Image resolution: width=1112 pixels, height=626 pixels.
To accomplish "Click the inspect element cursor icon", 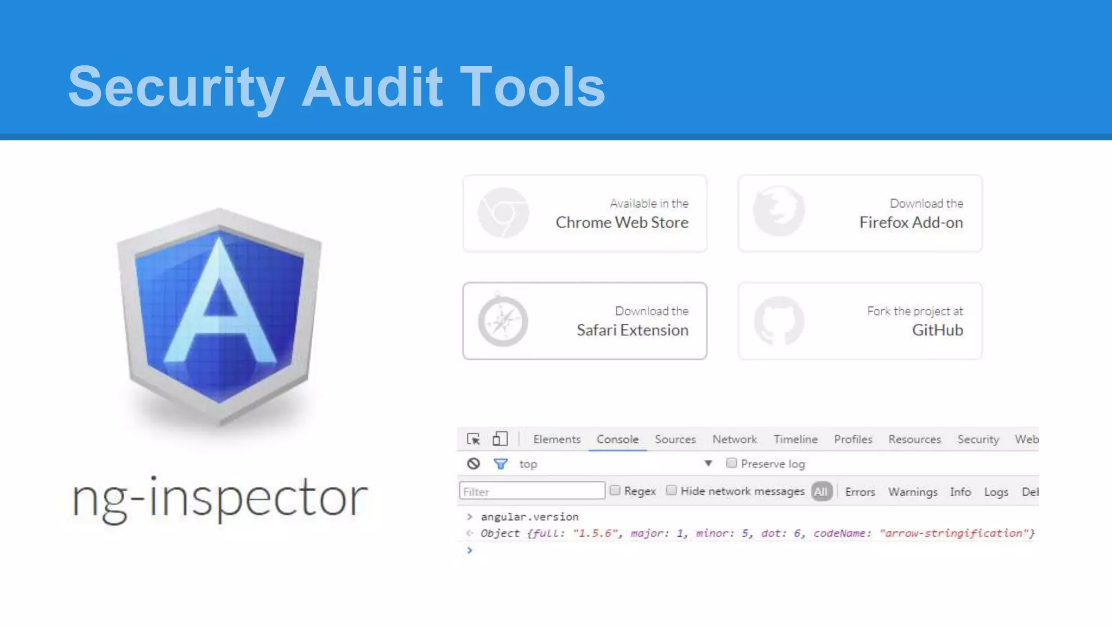I will coord(473,439).
